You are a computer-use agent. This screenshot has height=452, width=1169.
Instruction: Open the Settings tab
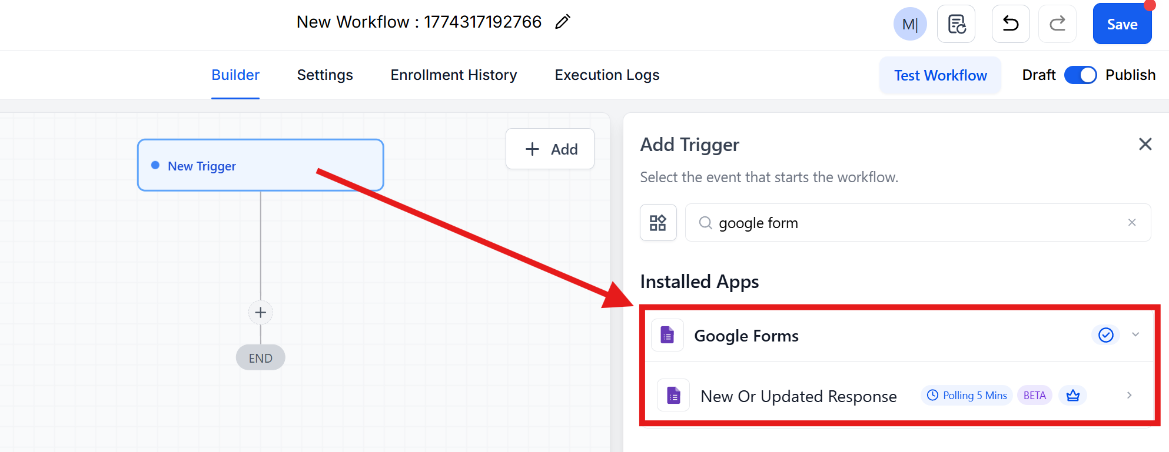pos(325,75)
